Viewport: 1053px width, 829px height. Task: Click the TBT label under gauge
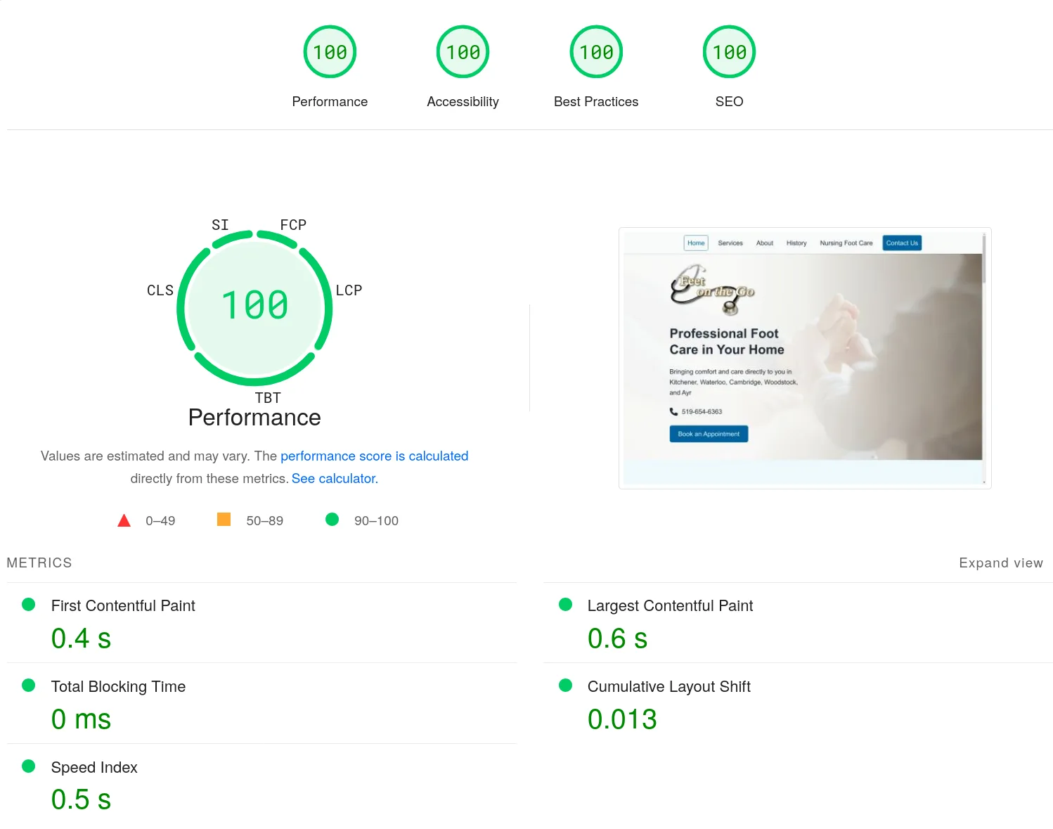268,398
